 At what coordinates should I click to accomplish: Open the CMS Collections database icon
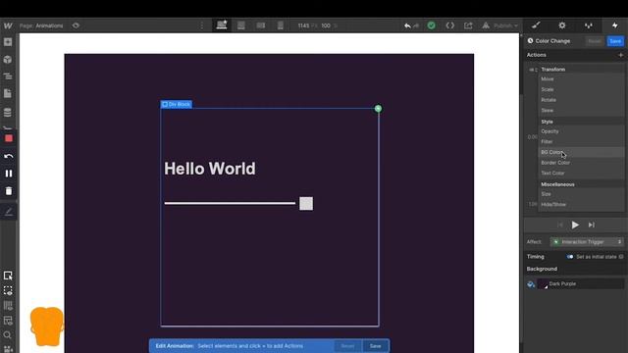click(8, 113)
